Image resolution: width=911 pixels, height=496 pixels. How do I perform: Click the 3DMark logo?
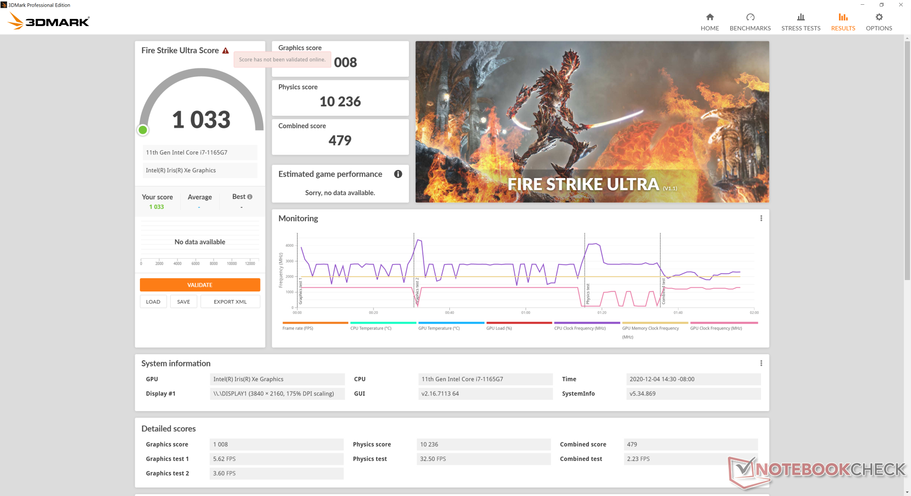(x=49, y=21)
